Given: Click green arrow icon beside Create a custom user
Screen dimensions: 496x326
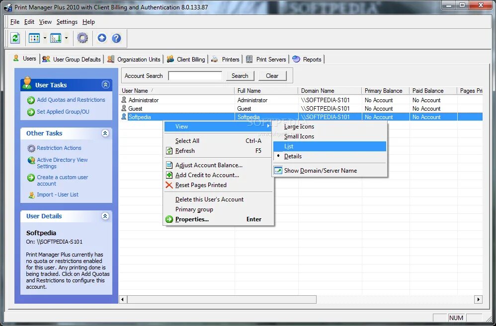Looking at the screenshot, I should (31, 178).
